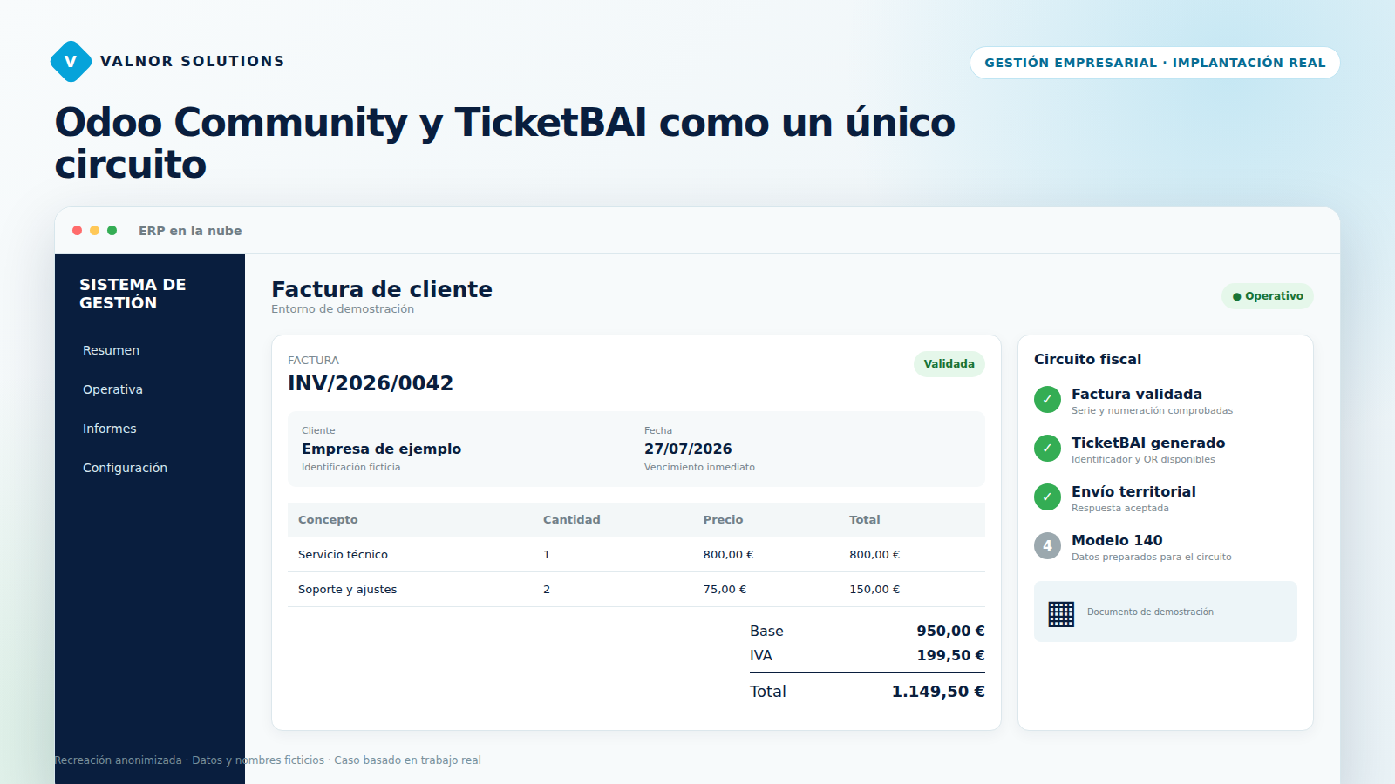Click the green window dot
The height and width of the screenshot is (784, 1395).
tap(112, 231)
